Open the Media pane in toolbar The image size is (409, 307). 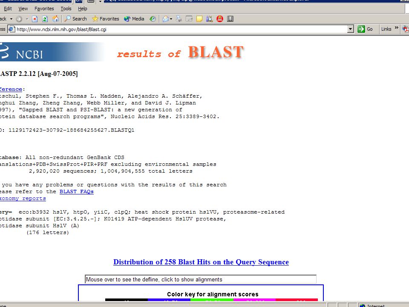134,19
